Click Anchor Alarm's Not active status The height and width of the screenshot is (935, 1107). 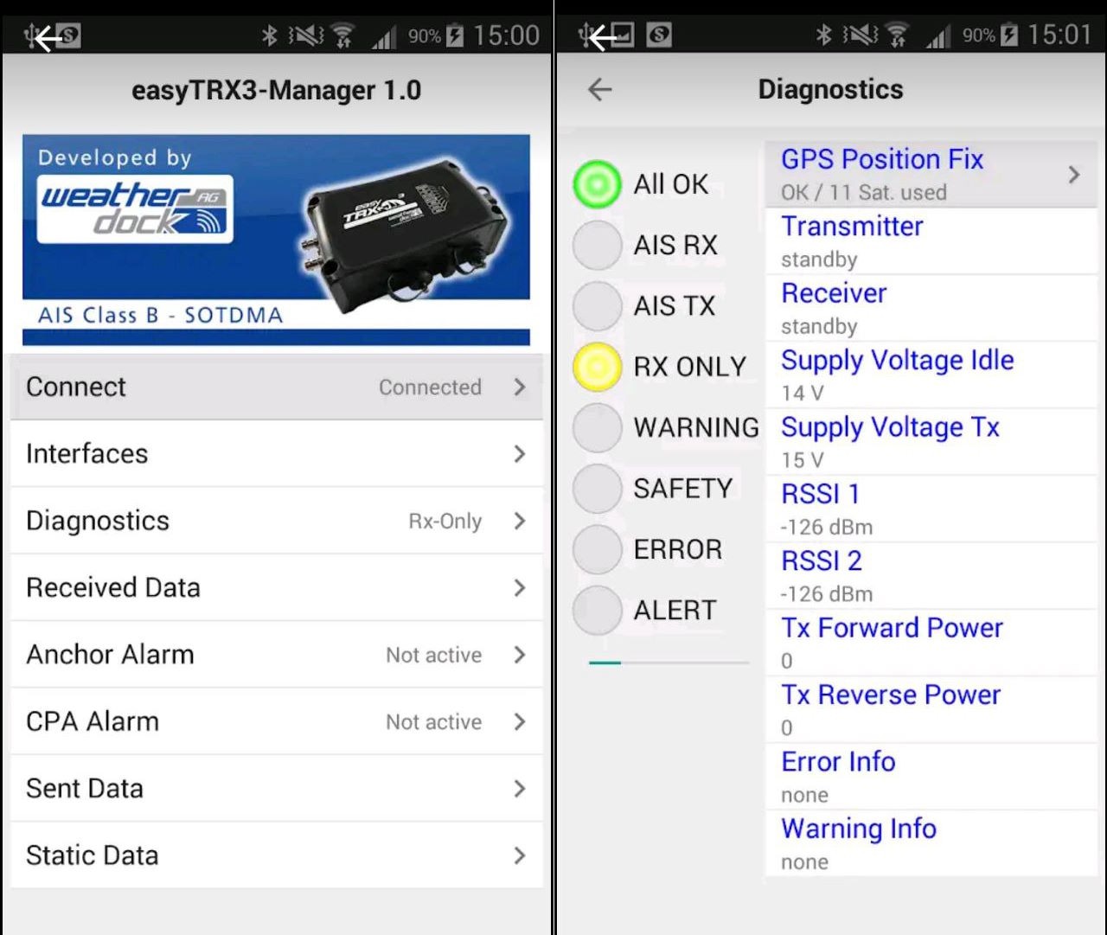tap(433, 655)
